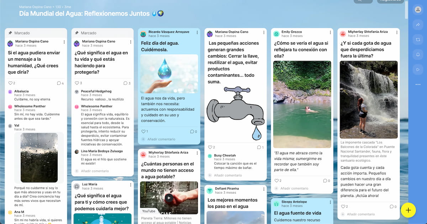Open three-dot menu on Defiant Piranha's post
This screenshot has height=224, width=427.
pyautogui.click(x=264, y=189)
